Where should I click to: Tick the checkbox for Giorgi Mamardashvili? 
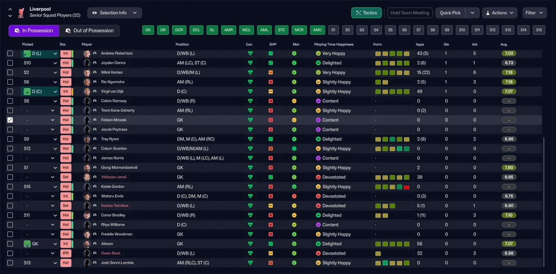pos(10,168)
